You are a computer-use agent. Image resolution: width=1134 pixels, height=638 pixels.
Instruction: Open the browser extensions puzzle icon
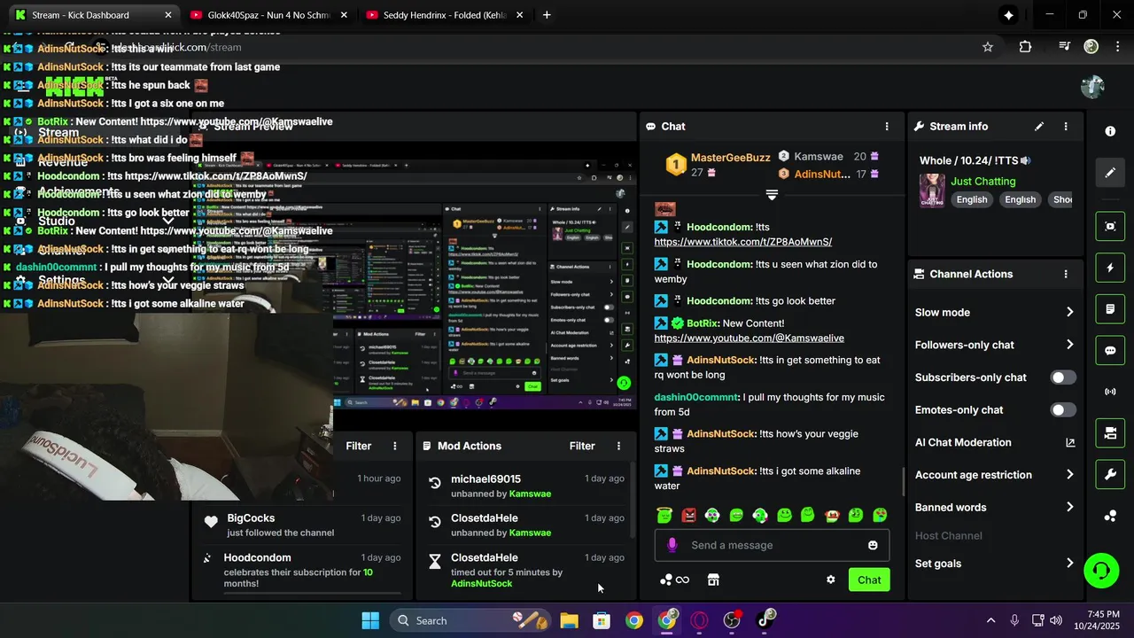coord(1025,47)
